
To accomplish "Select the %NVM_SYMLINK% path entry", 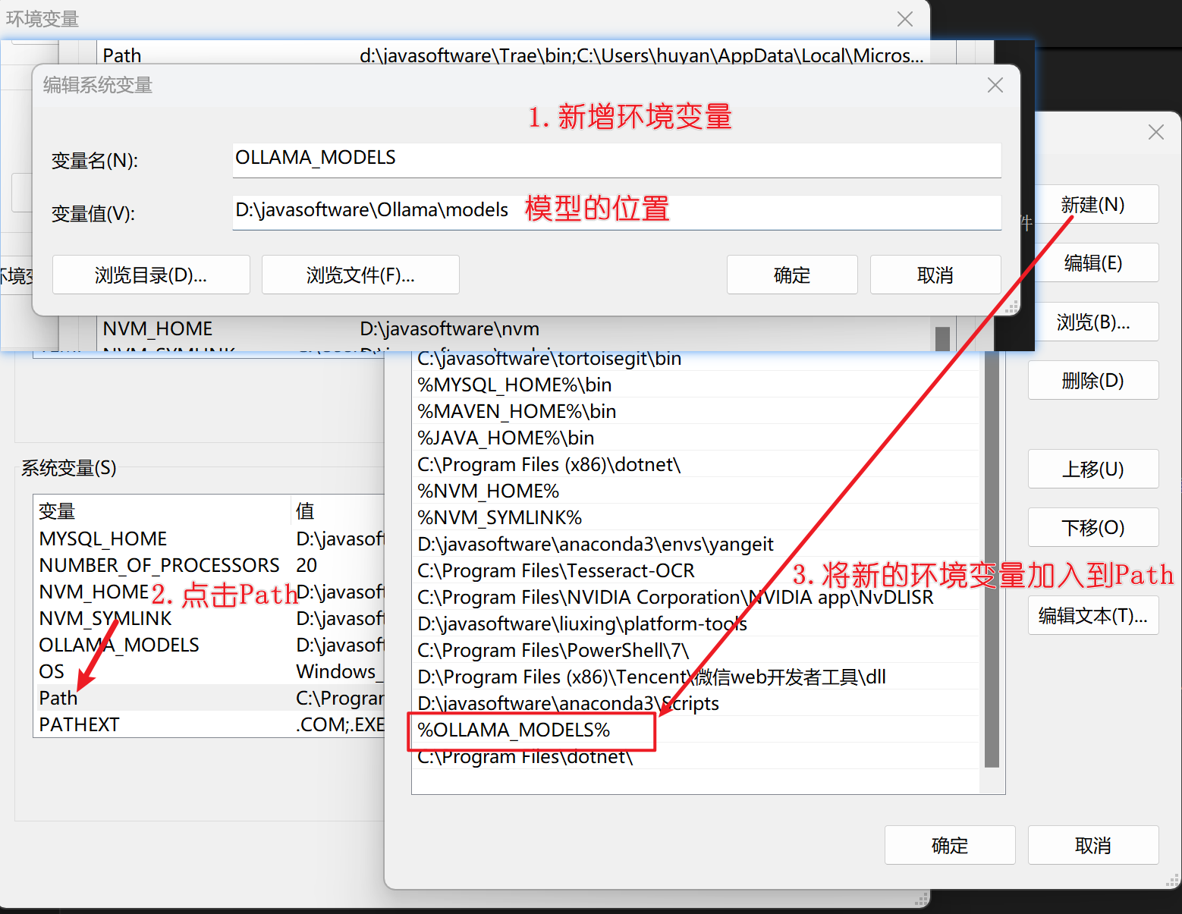I will (696, 517).
